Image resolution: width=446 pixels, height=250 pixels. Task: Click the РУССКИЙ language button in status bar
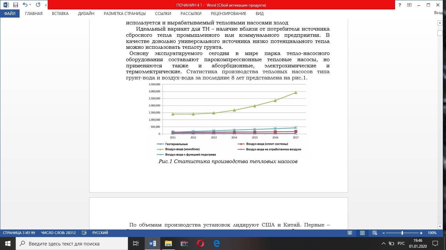click(x=100, y=233)
